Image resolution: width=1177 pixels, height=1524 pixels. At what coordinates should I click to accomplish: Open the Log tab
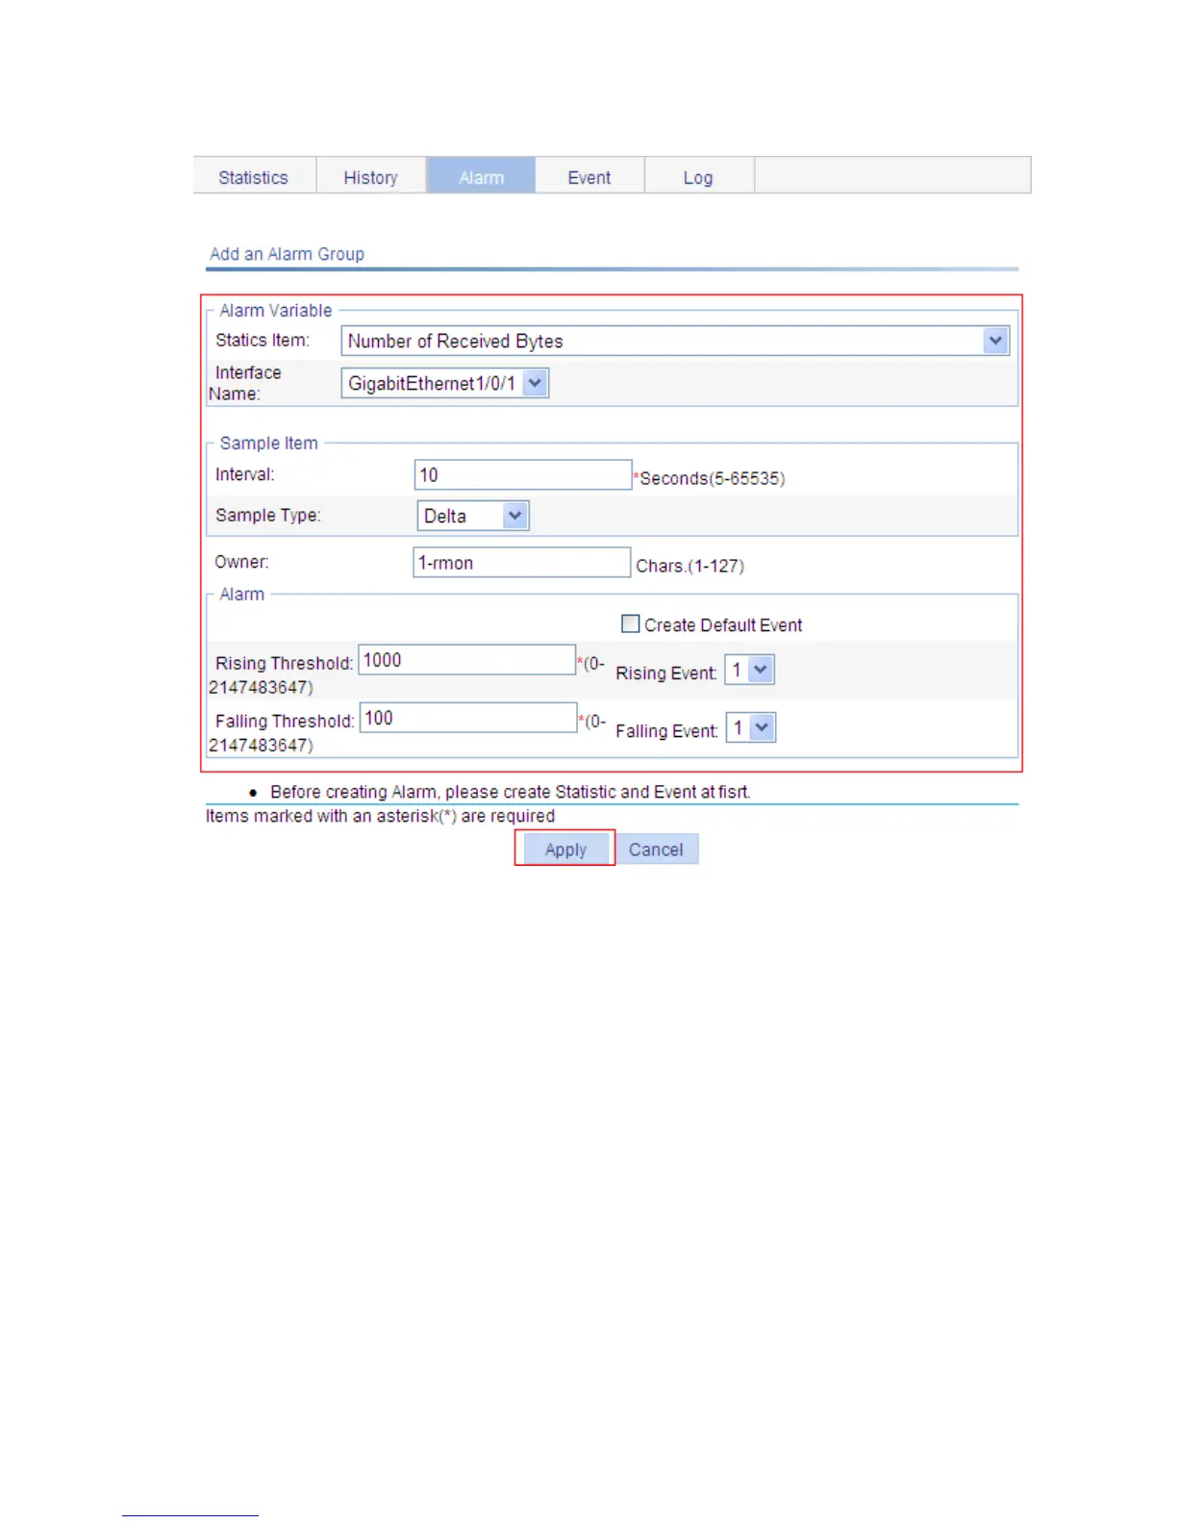click(699, 177)
